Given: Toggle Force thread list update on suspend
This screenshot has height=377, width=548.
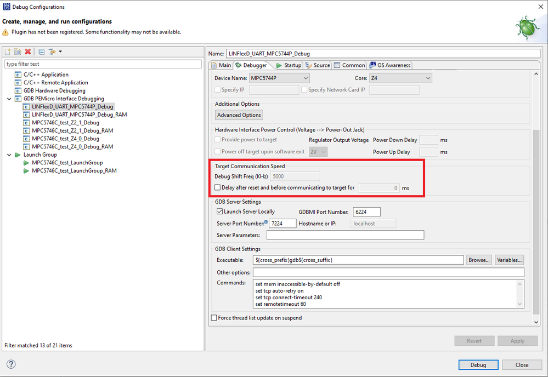Looking at the screenshot, I should [x=214, y=317].
